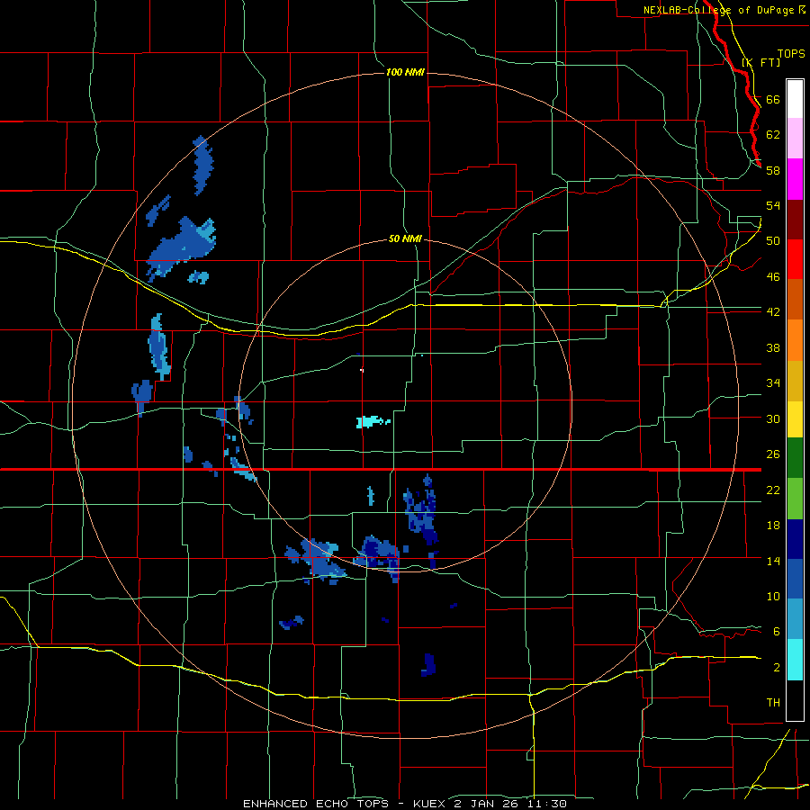Click the 26 legend value on scale
810x810 pixels.
click(773, 454)
